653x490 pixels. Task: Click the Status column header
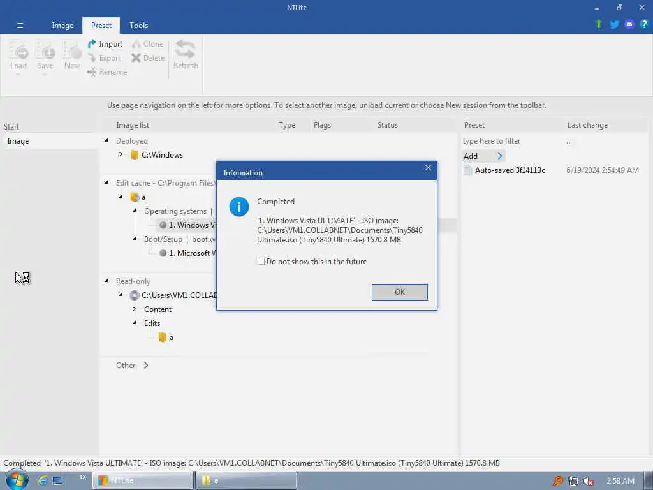pyautogui.click(x=387, y=125)
